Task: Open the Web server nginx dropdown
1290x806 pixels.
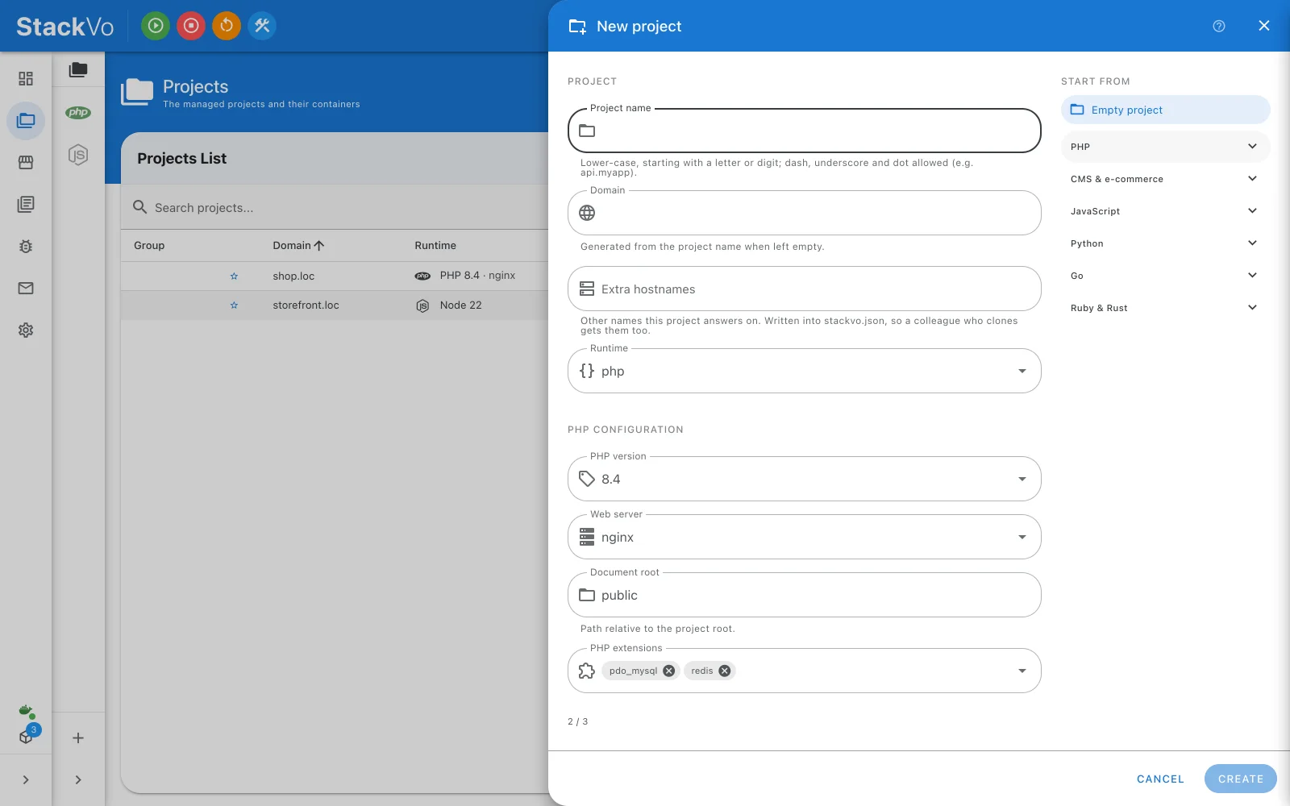Action: pyautogui.click(x=805, y=537)
